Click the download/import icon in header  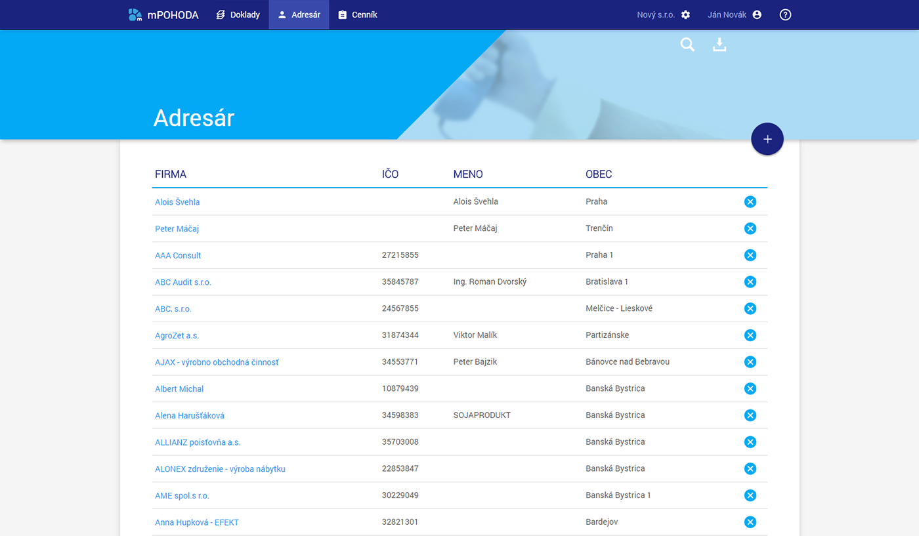click(719, 45)
